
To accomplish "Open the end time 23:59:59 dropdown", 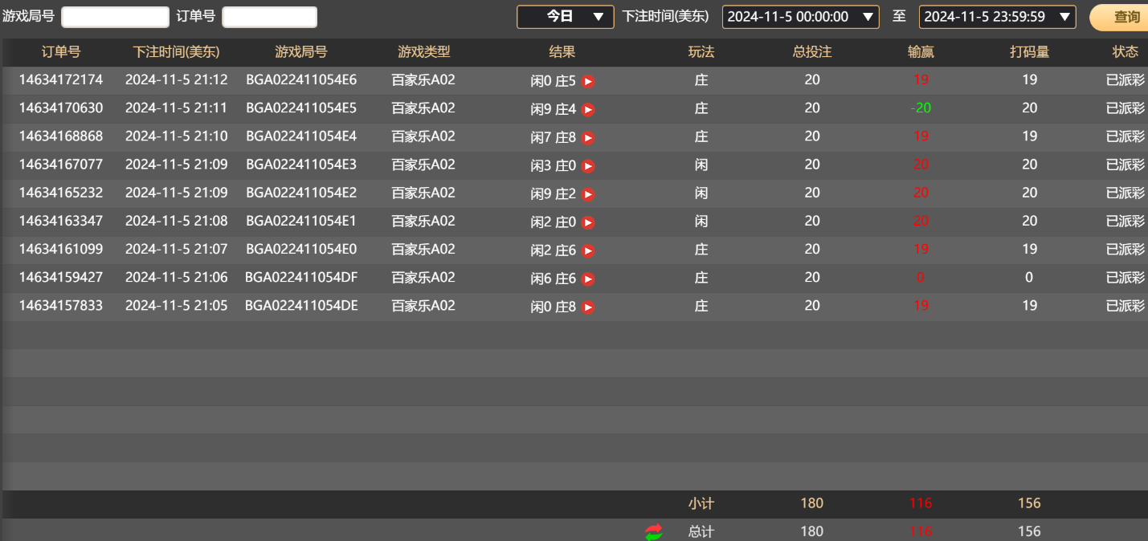I will [x=996, y=16].
